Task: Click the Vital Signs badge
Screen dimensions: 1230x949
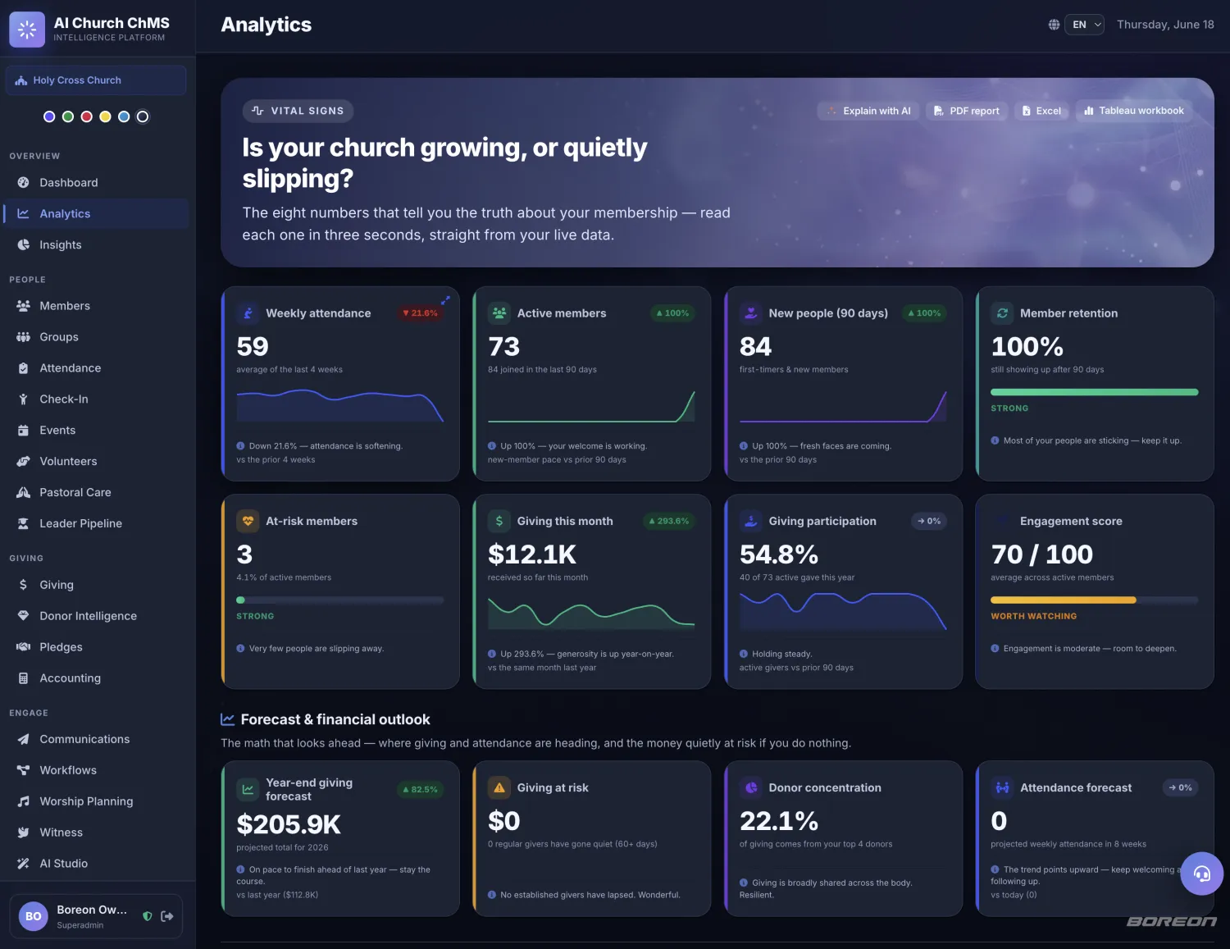Action: (x=298, y=111)
